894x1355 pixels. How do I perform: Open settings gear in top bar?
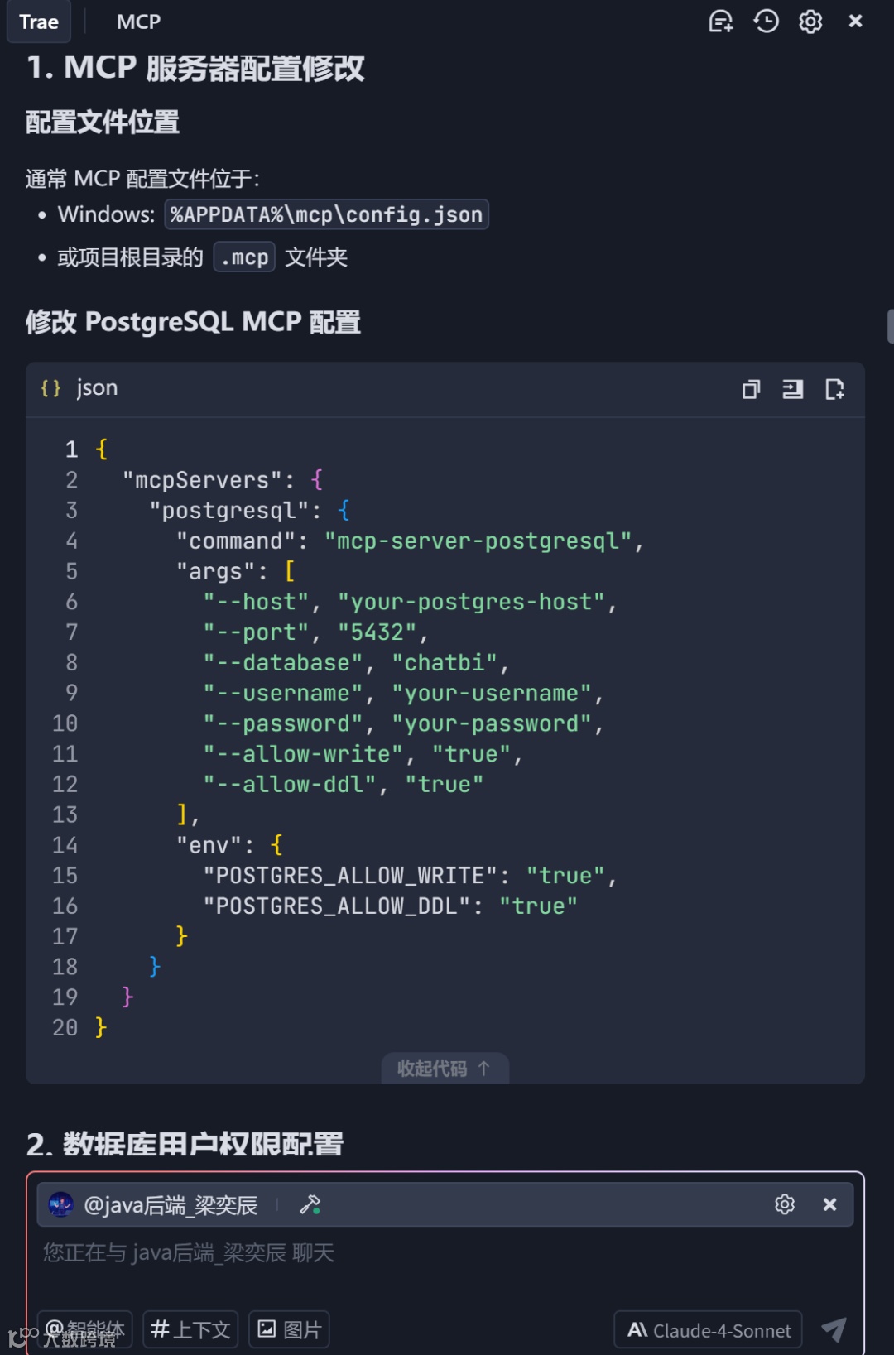tap(810, 22)
